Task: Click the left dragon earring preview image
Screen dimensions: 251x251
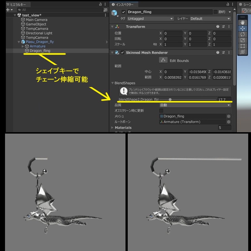Action: (65, 192)
